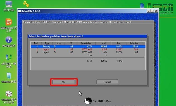Click the Description column header
Viewport: 176px width, 106px height.
[x=86, y=43]
